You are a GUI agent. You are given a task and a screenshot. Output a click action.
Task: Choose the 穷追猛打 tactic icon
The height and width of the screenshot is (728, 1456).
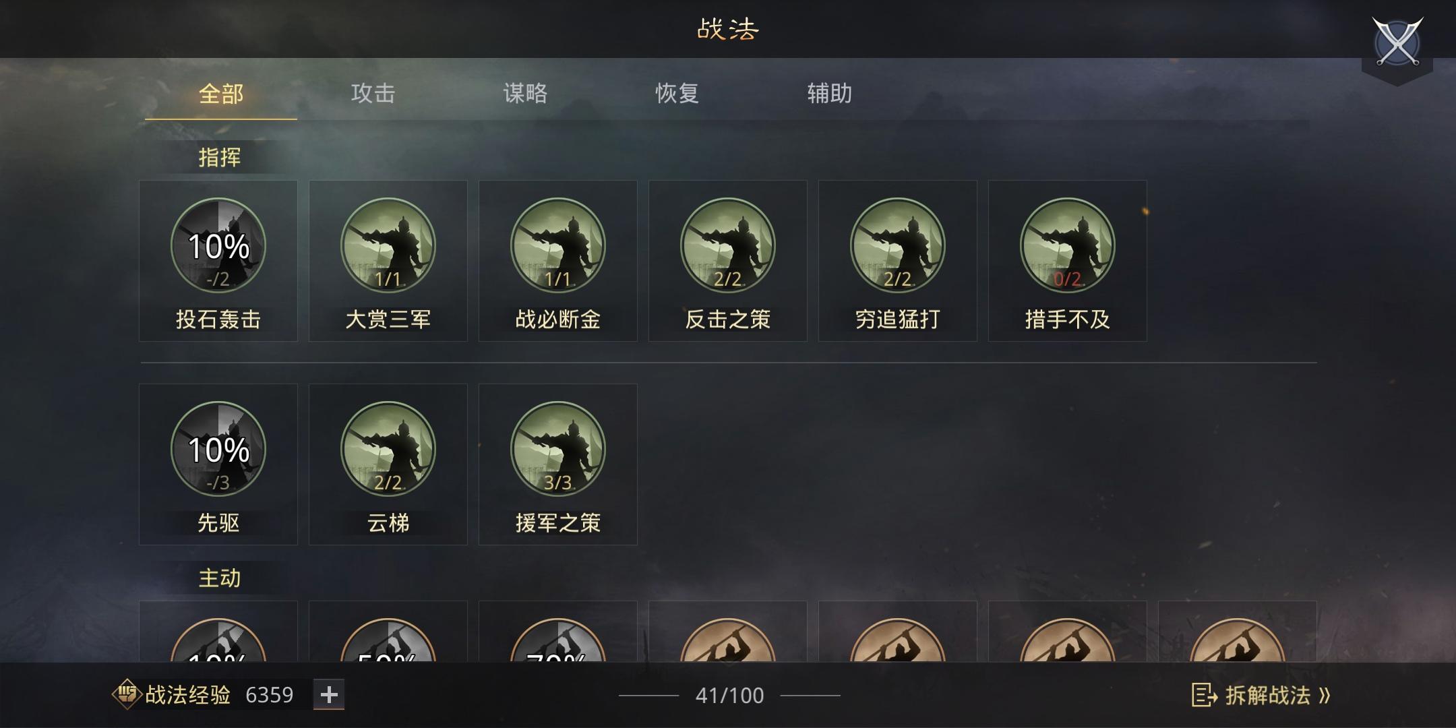coord(898,245)
